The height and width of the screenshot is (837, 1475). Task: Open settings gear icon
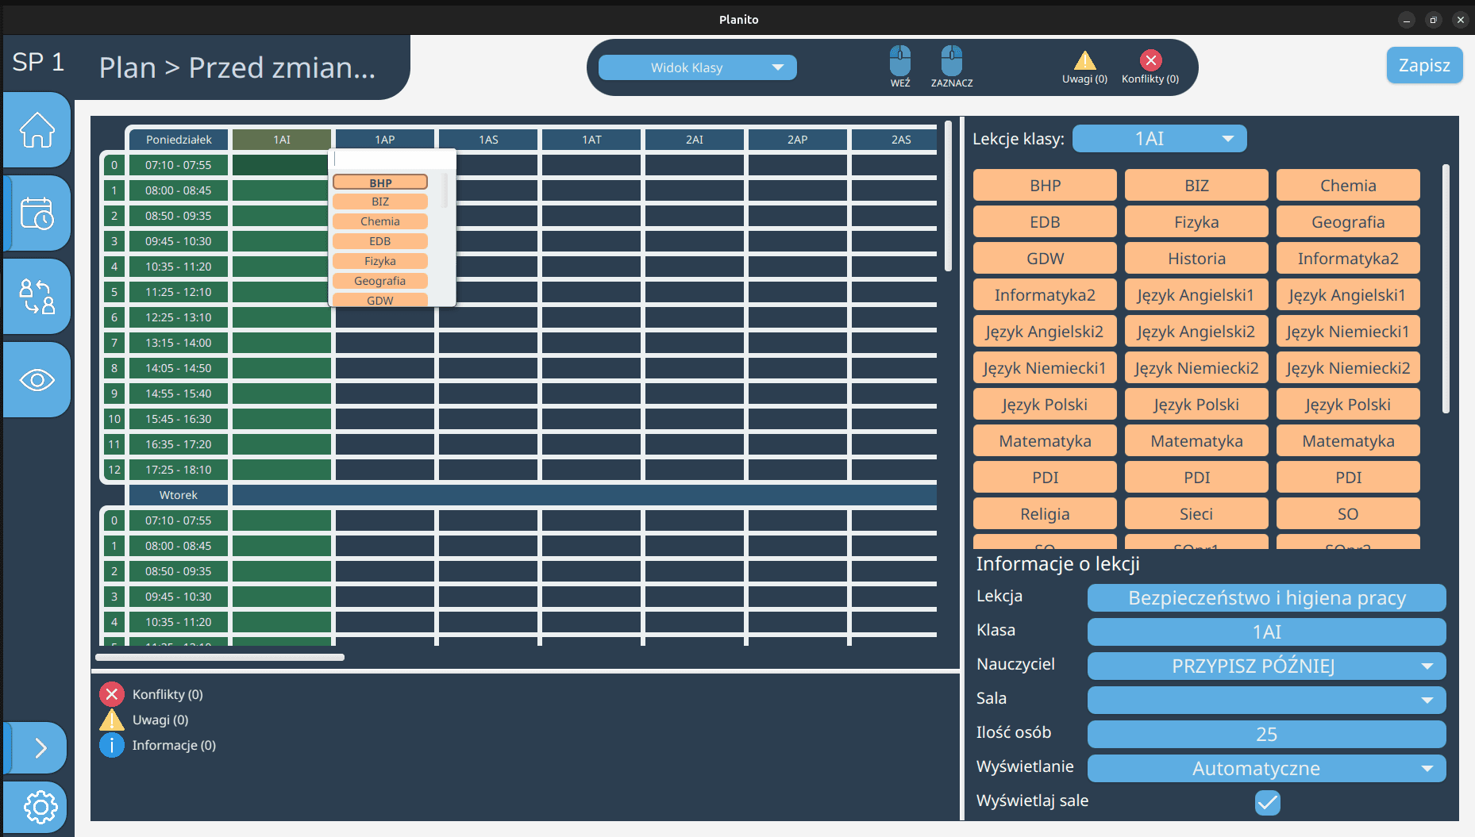[x=37, y=808]
